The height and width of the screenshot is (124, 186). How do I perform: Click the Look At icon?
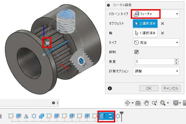[x=138, y=103]
